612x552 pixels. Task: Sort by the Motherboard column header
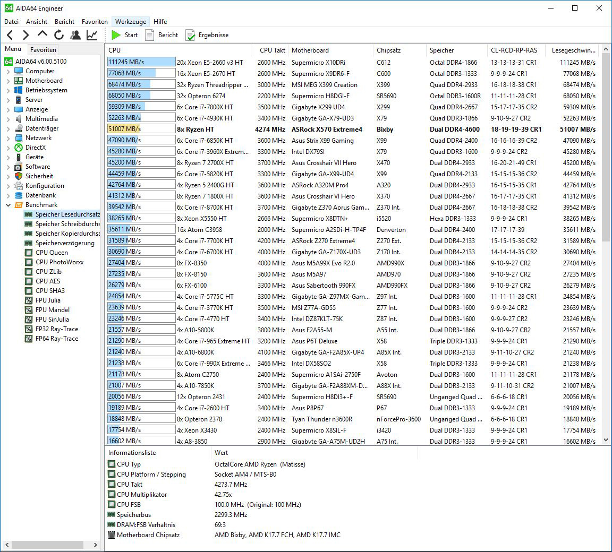tap(330, 50)
